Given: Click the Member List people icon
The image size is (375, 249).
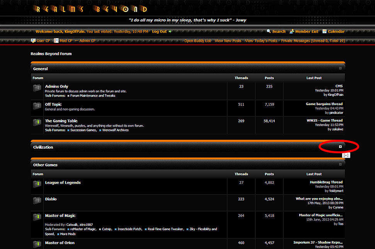Looking at the screenshot, I should pyautogui.click(x=292, y=32).
